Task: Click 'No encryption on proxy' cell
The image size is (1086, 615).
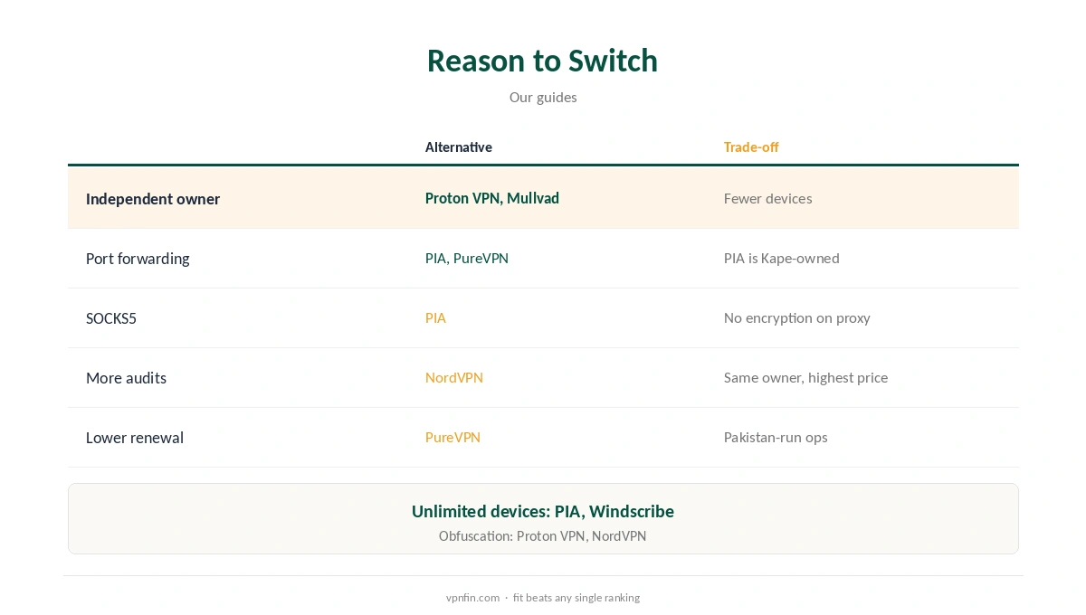Action: (797, 318)
